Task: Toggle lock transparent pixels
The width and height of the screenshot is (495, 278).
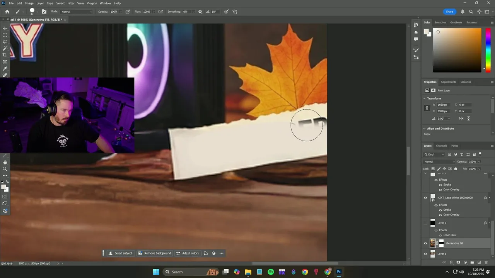Action: pos(433,169)
